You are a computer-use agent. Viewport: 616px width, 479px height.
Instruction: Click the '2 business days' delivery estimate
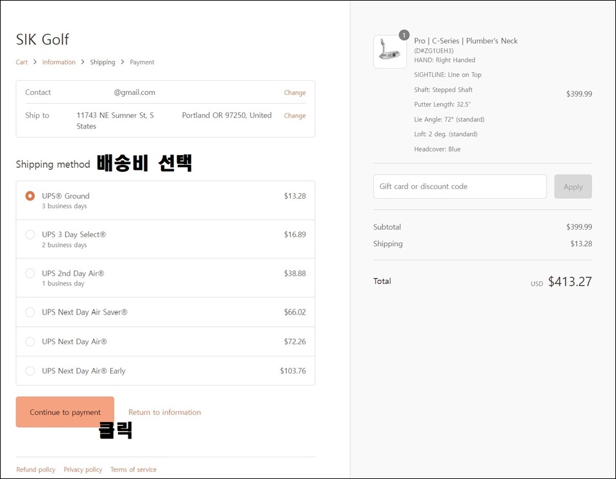(x=64, y=245)
